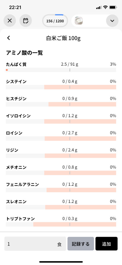This screenshot has width=122, height=265.
Task: Tap the 156 / 1200 calorie counter
Action: click(x=55, y=21)
